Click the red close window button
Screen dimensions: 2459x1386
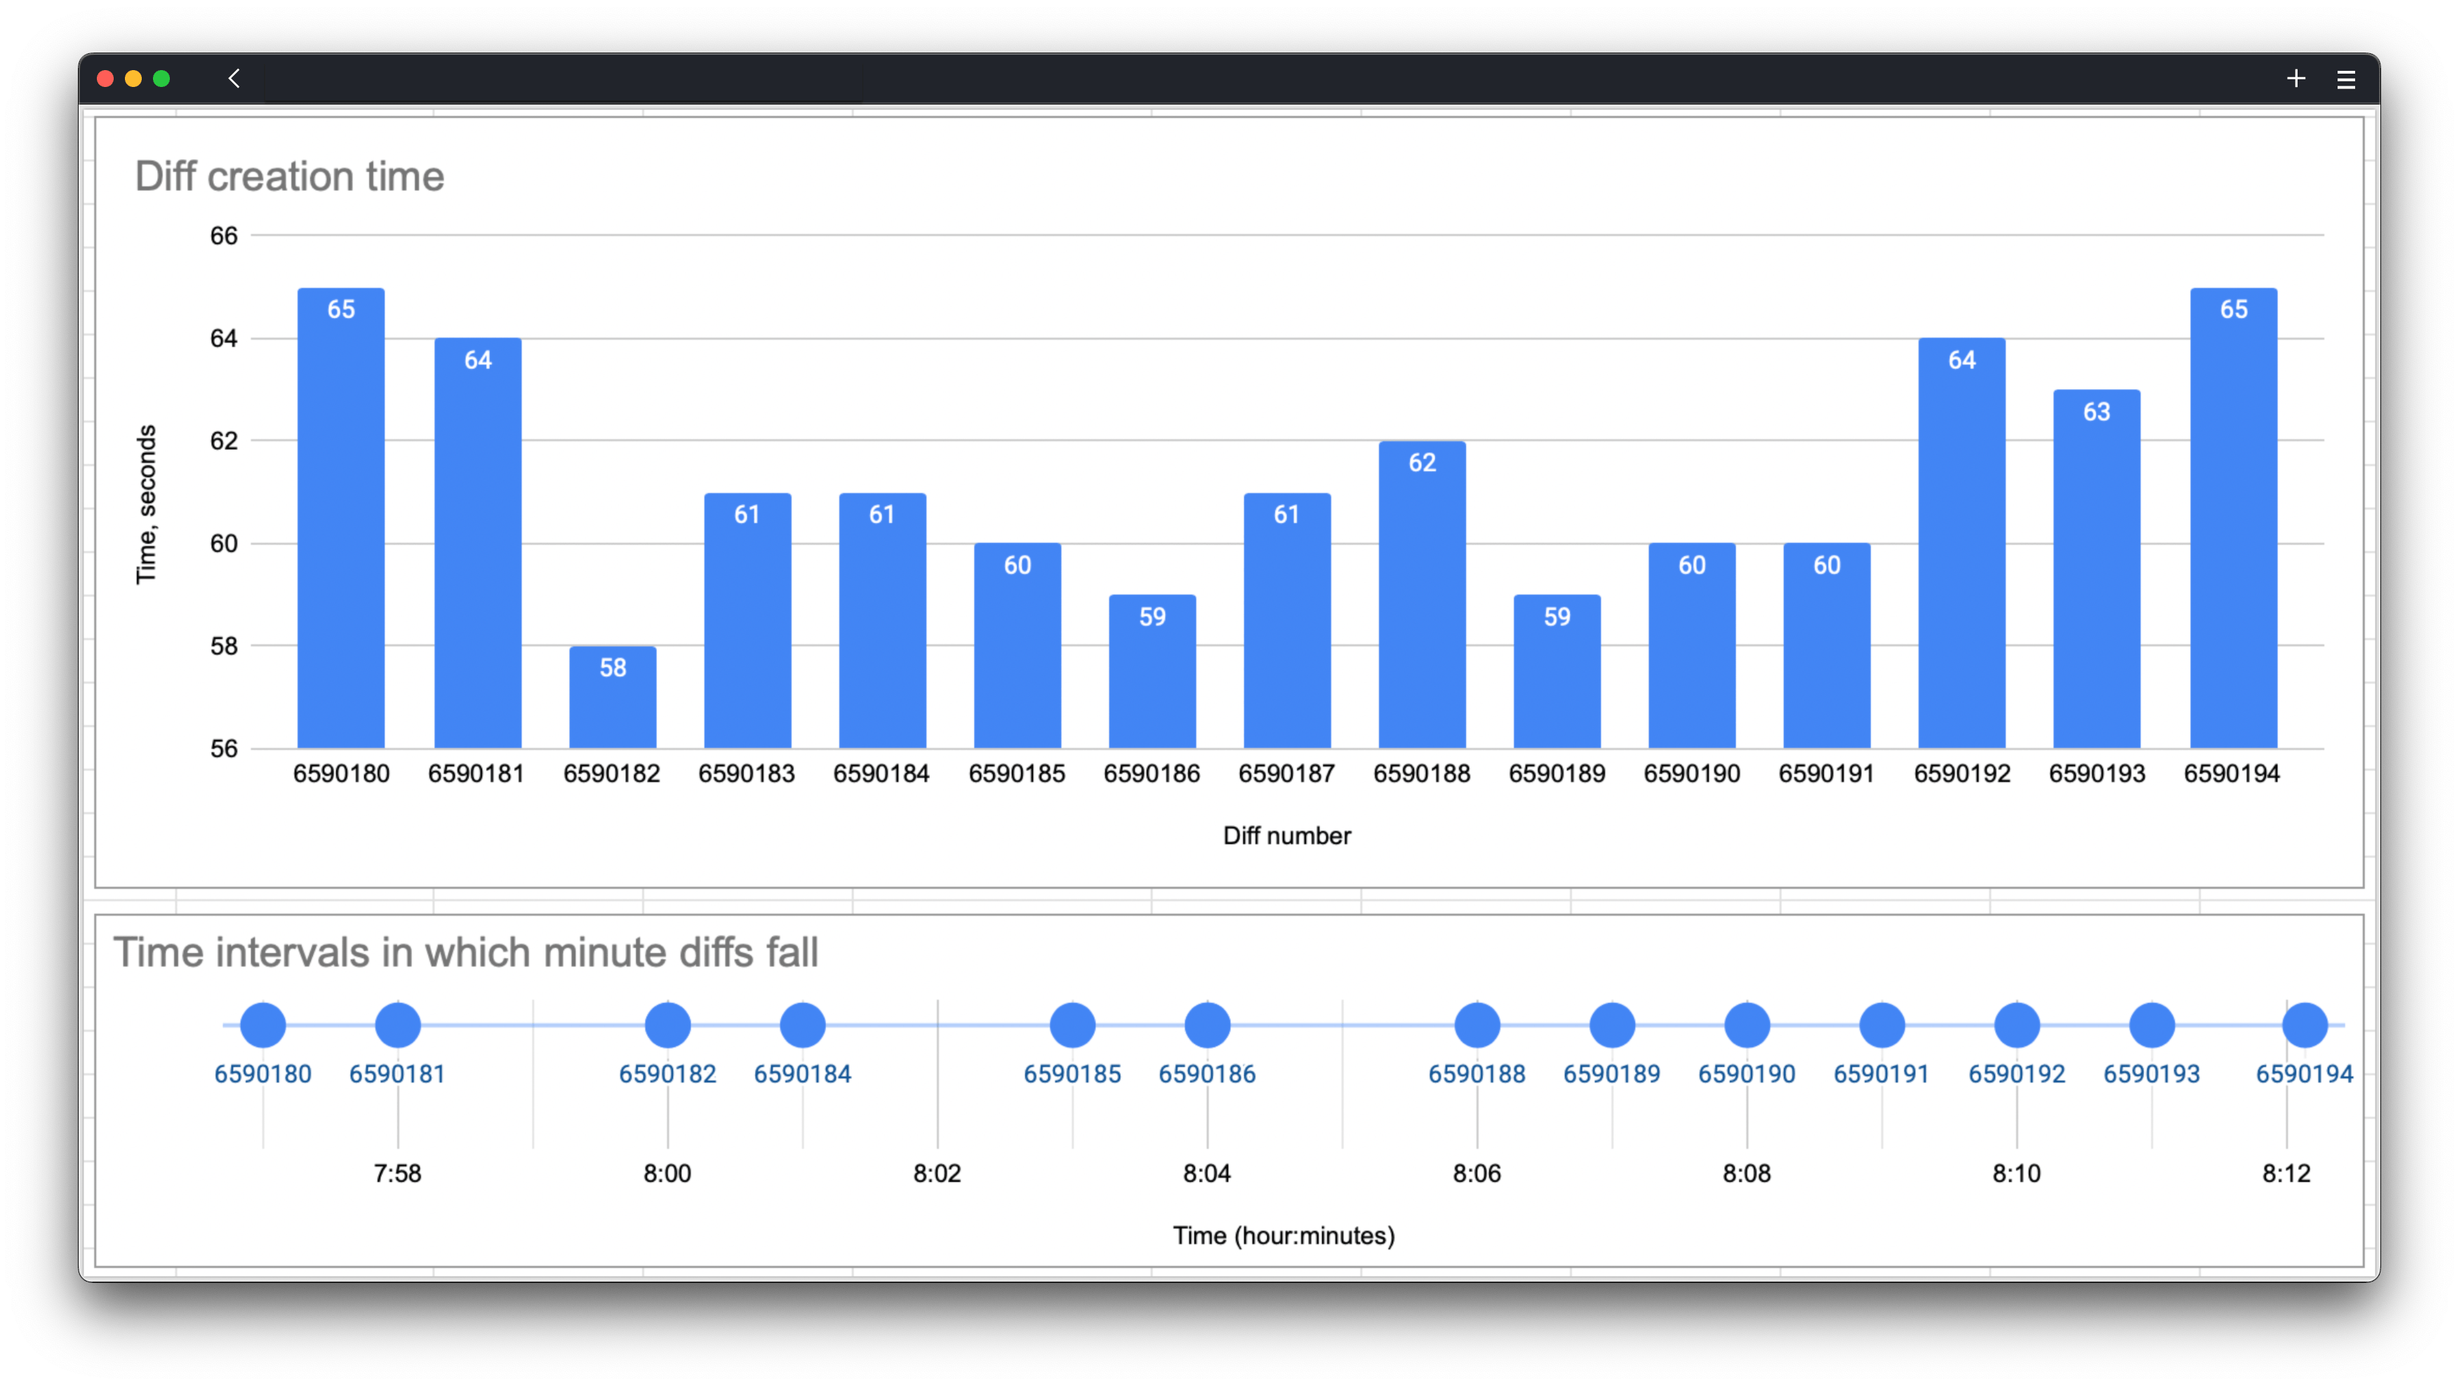(106, 79)
